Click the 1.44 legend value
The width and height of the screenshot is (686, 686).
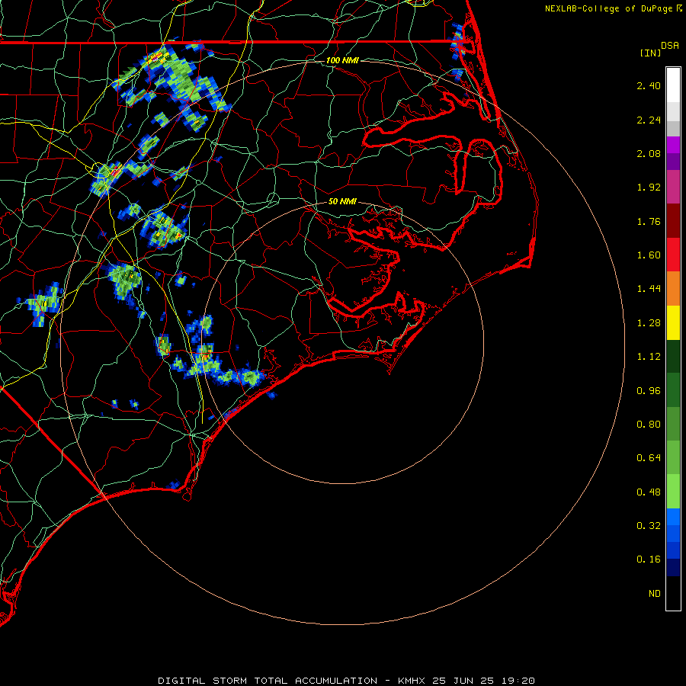[x=649, y=289]
